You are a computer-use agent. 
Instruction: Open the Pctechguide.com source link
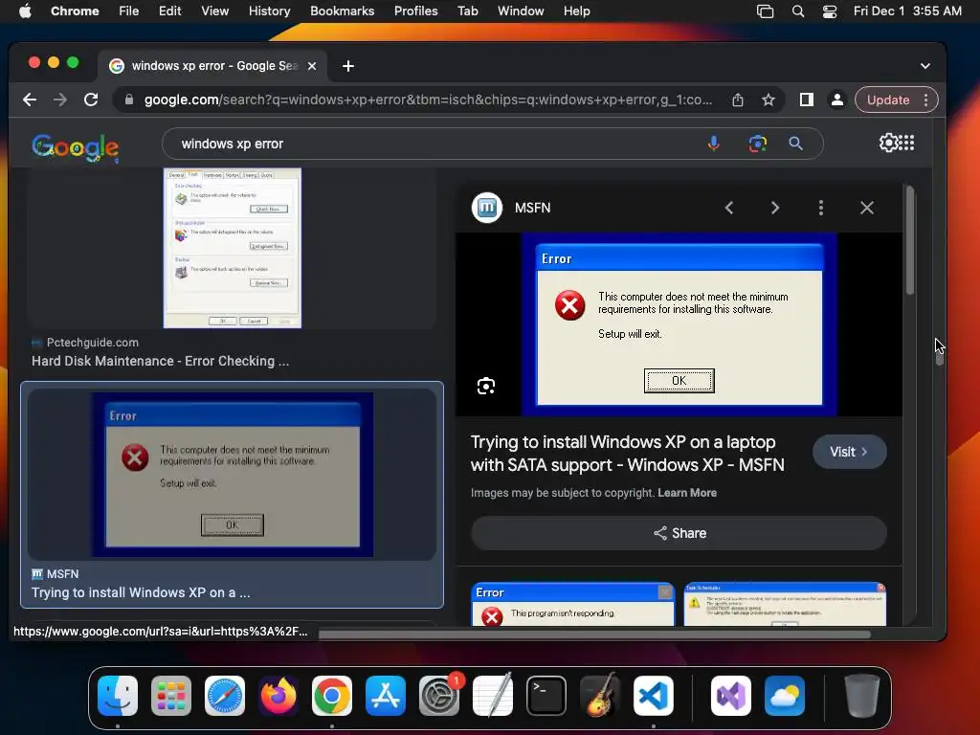pos(85,343)
